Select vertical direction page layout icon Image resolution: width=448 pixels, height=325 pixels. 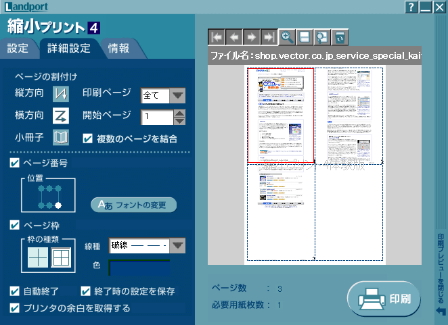coord(61,95)
